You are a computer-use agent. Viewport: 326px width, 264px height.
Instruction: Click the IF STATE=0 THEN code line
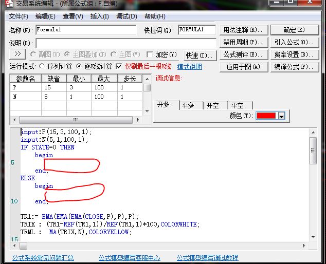point(47,147)
